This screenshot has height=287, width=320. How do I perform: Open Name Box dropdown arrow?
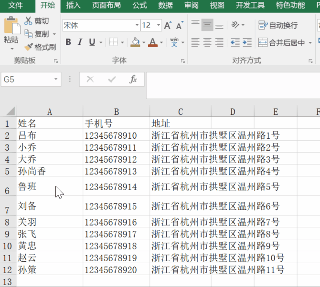pos(56,79)
